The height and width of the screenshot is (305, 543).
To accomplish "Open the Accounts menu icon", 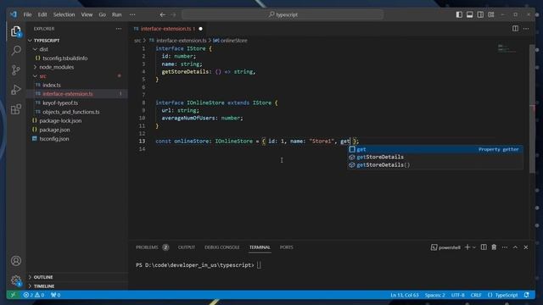I will (16, 261).
